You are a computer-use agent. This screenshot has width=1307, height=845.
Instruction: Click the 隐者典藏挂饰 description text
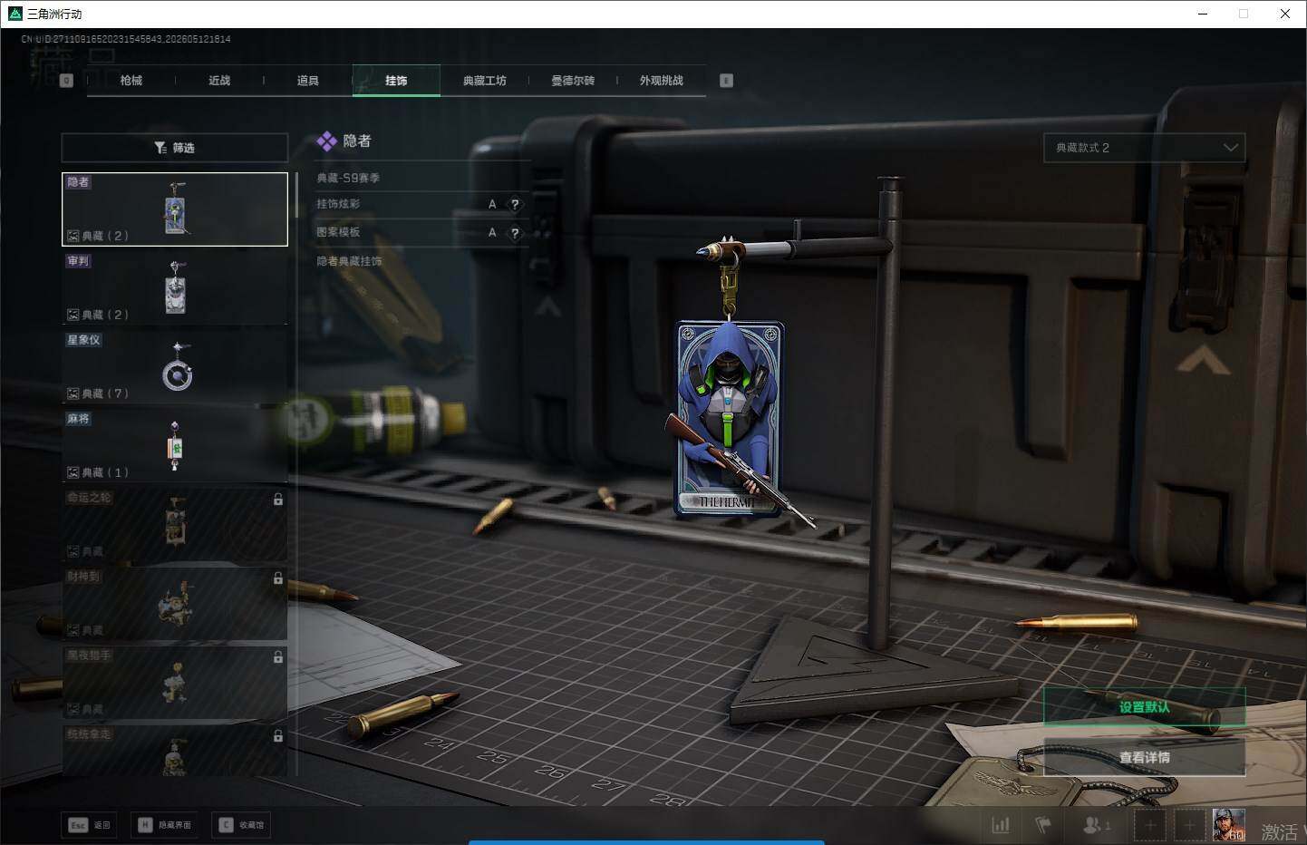coord(349,261)
